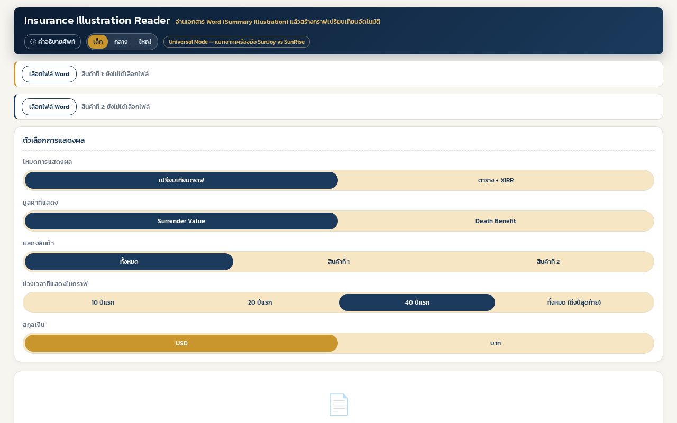The image size is (677, 423).
Task: Show ทั้งหมด products
Action: pyautogui.click(x=129, y=262)
